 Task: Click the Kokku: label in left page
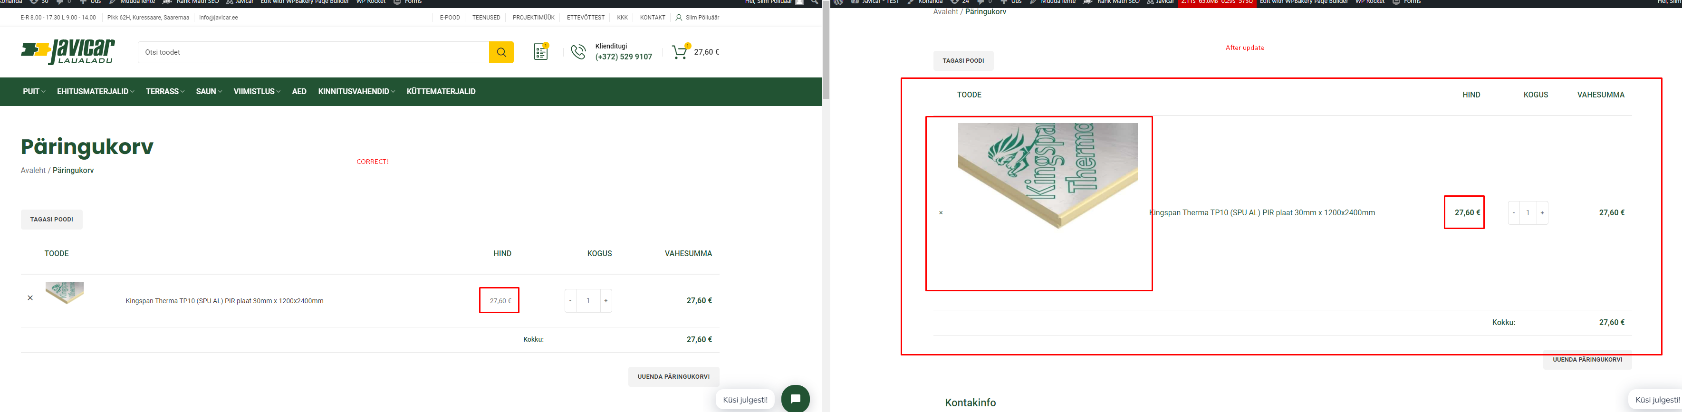533,339
